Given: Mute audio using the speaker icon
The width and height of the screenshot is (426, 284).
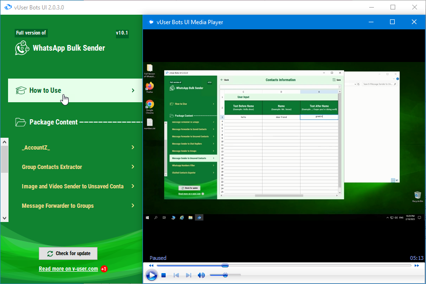Looking at the screenshot, I should pyautogui.click(x=201, y=275).
